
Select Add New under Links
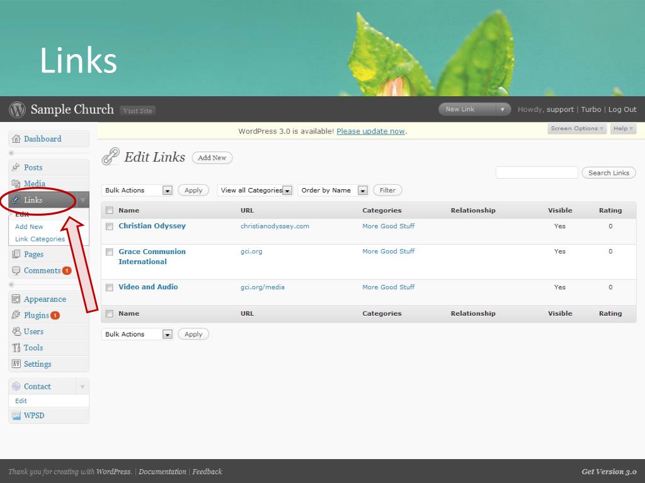pos(29,226)
